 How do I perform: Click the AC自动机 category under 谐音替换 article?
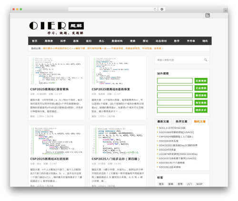pos(41,94)
